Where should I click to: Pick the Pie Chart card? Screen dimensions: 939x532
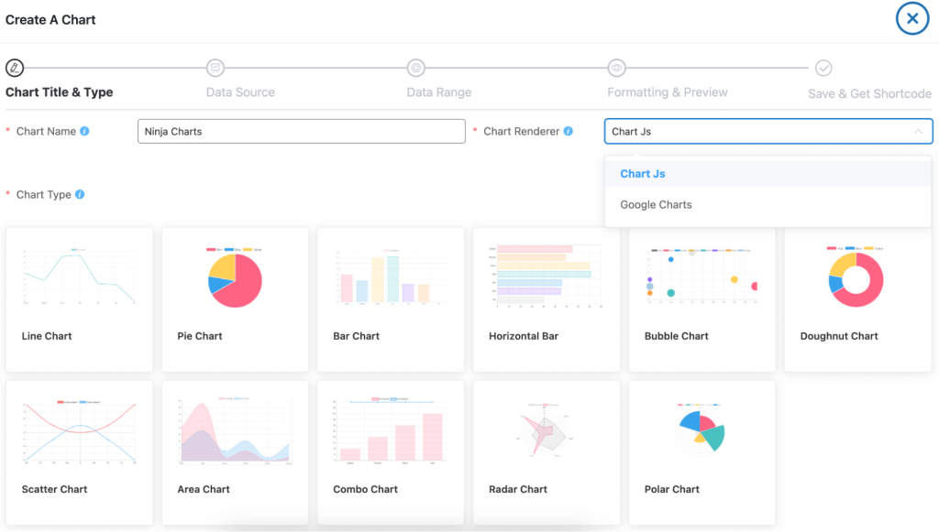point(235,299)
